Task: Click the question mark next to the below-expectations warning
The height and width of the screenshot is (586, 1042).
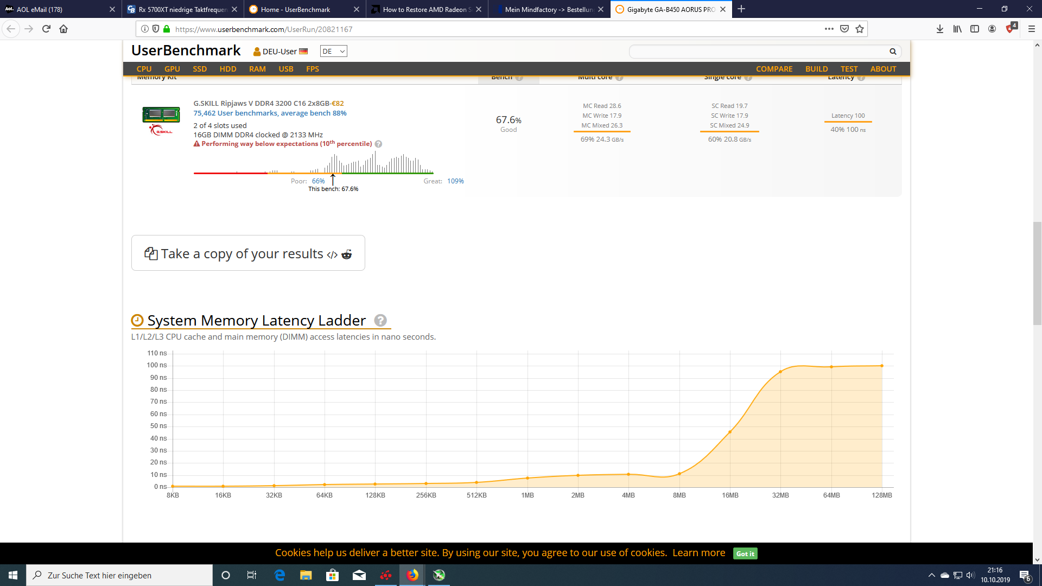Action: click(x=378, y=144)
